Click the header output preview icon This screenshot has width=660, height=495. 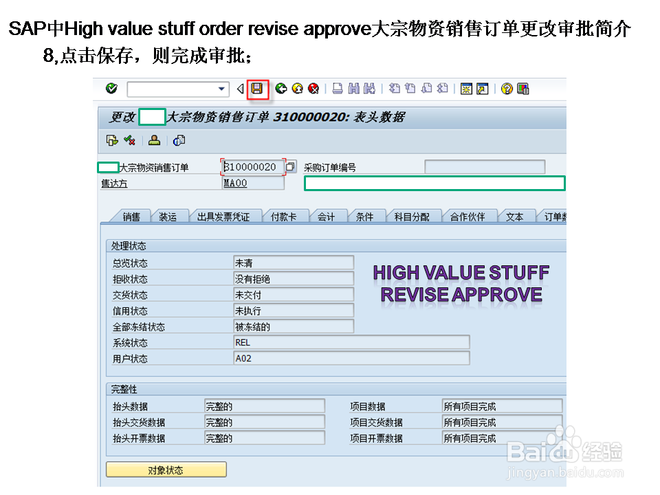click(179, 140)
